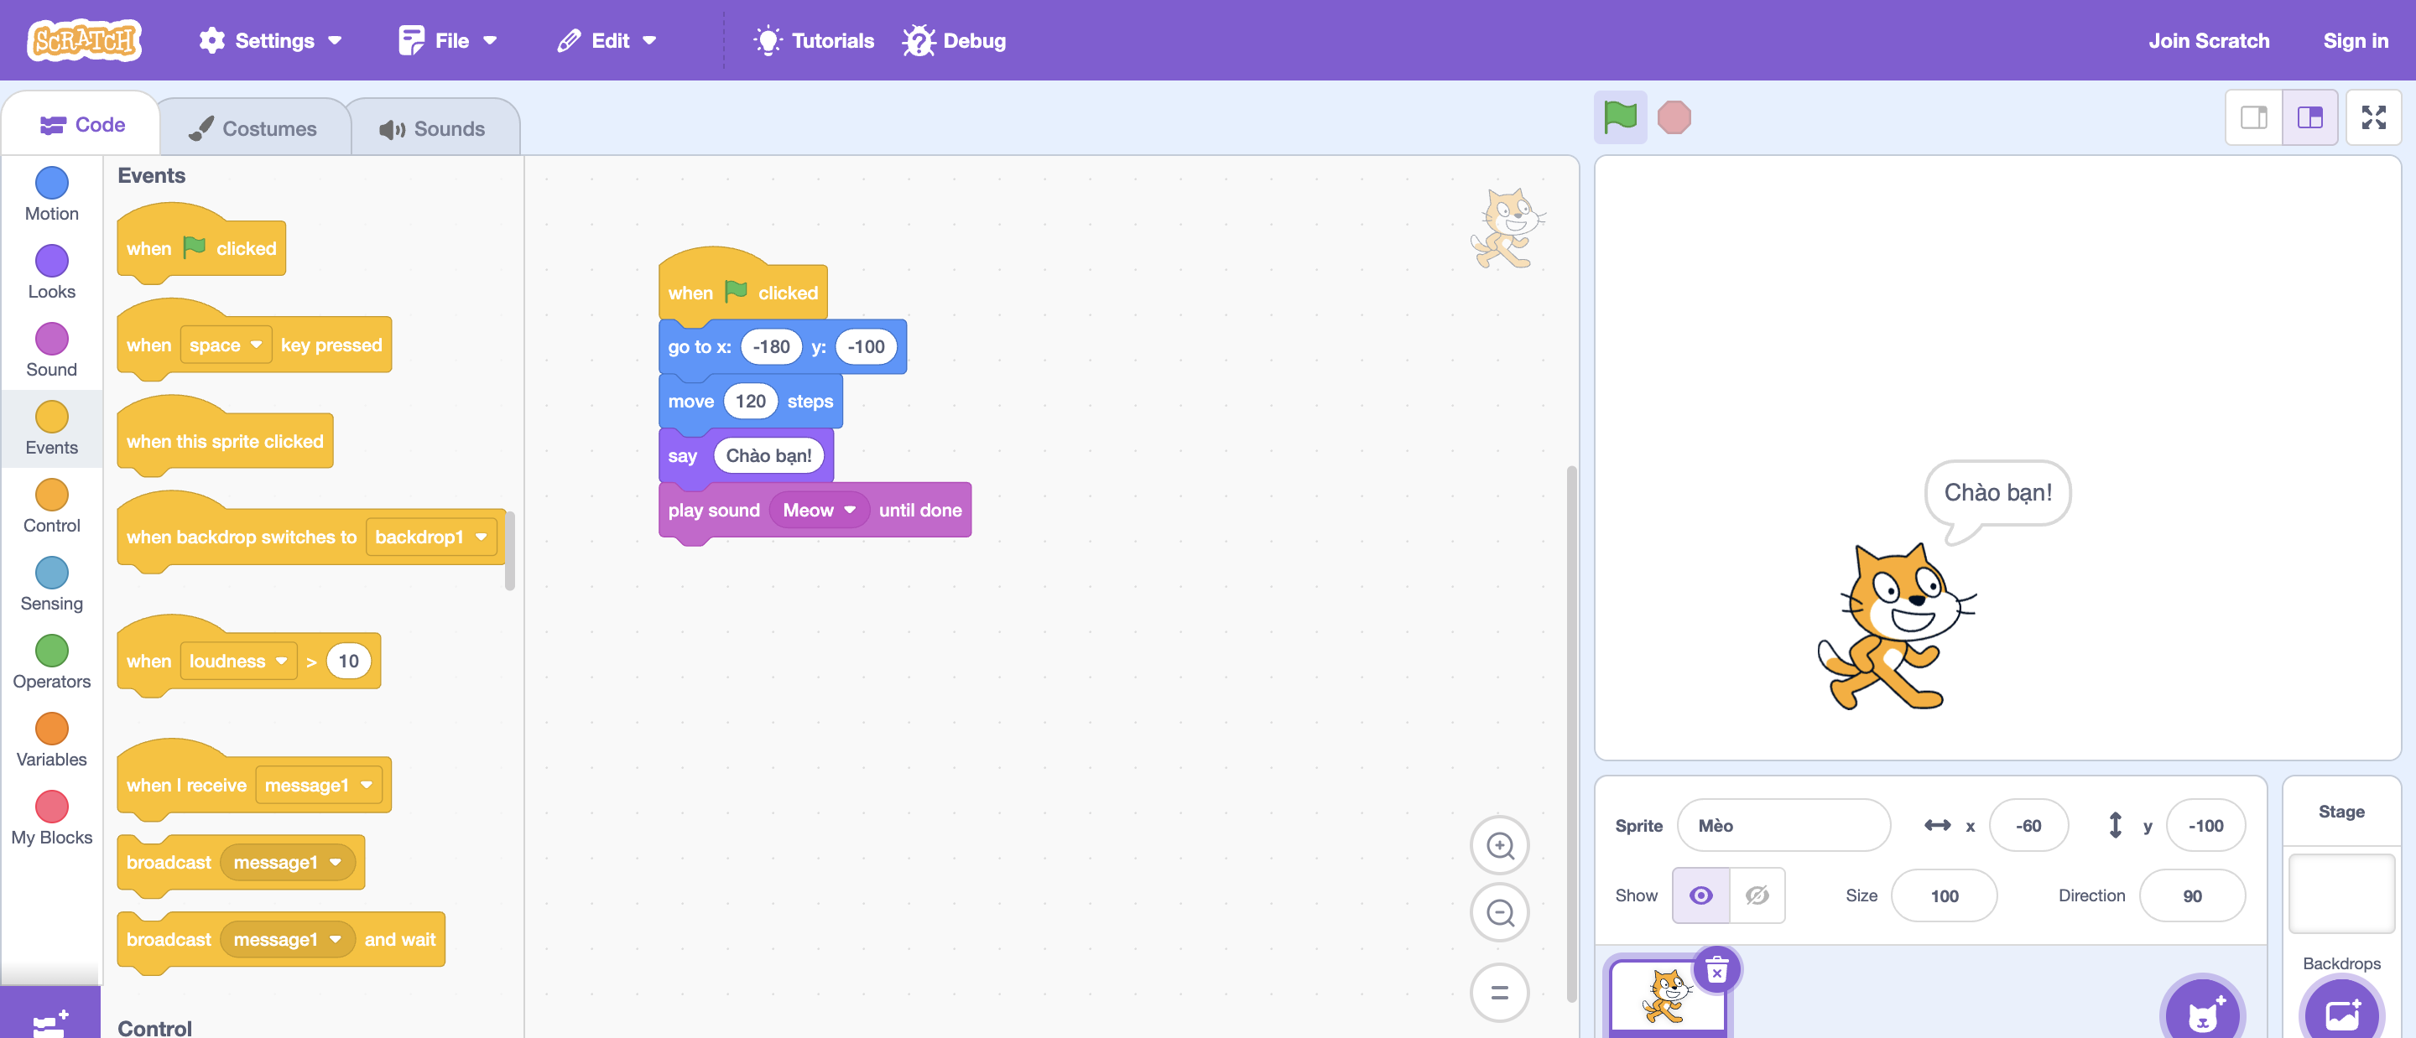This screenshot has height=1038, width=2416.
Task: Select the Sensing block category
Action: tap(51, 584)
